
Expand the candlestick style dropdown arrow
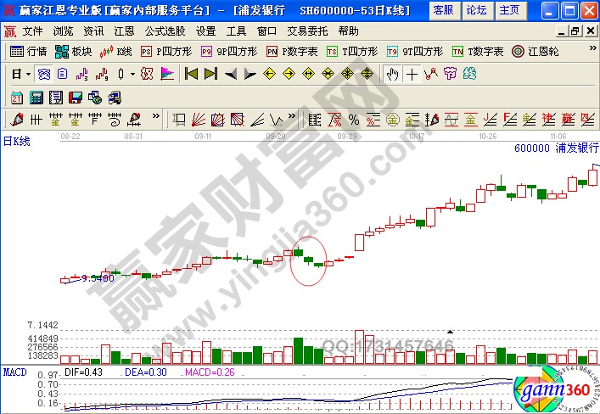(x=132, y=74)
